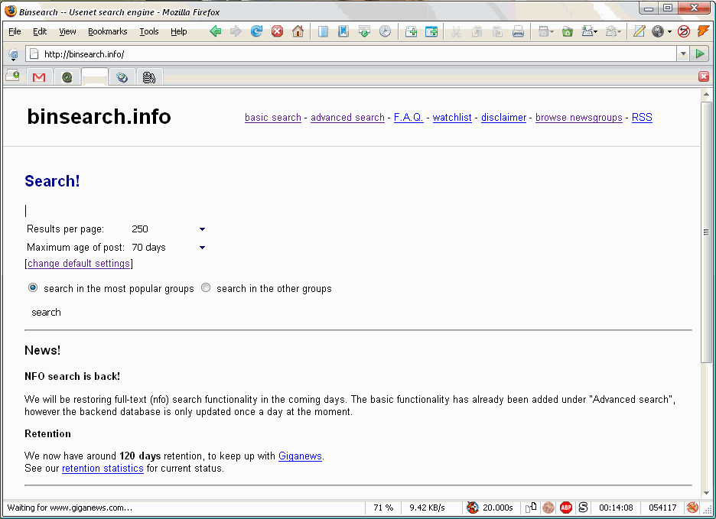The height and width of the screenshot is (519, 716).
Task: Click the crossed-out icon at status bar end
Action: click(692, 507)
